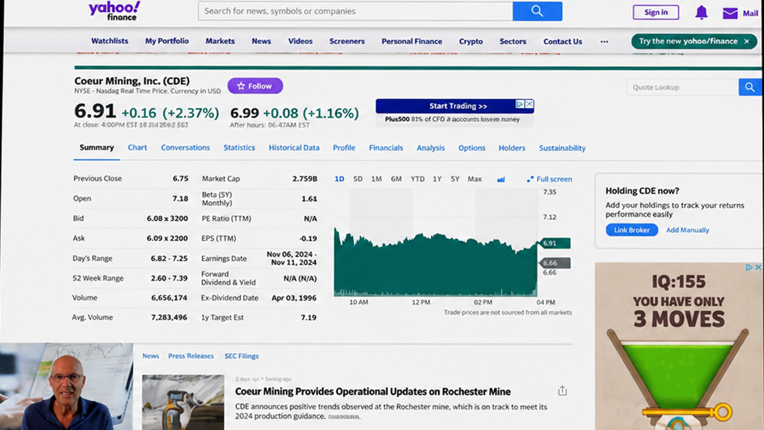
Task: Close the Plus500 ad with X icon
Action: (529, 104)
